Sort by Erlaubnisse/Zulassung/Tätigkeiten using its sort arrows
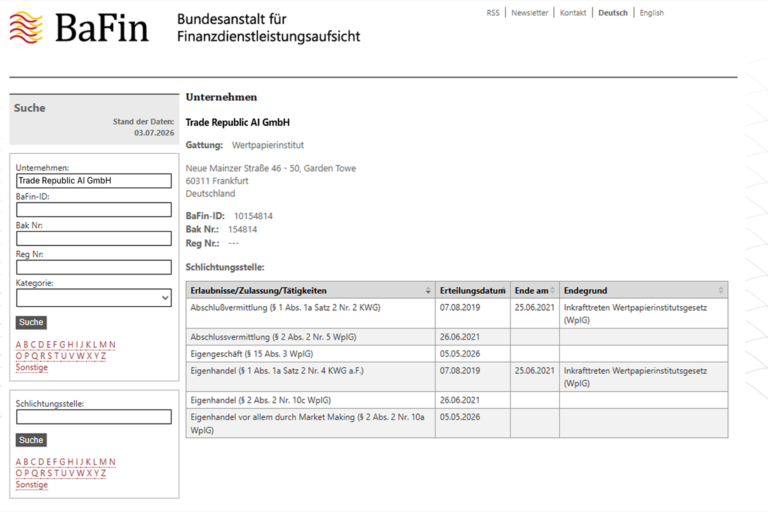The height and width of the screenshot is (512, 768). click(428, 290)
